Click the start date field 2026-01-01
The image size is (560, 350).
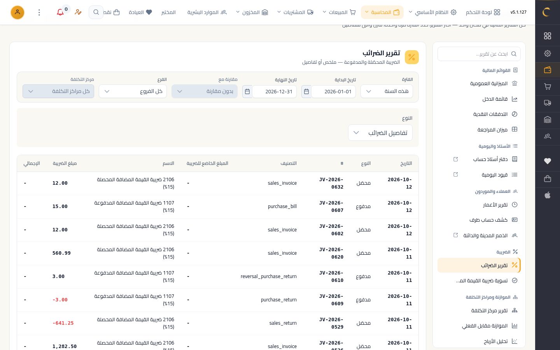[334, 92]
